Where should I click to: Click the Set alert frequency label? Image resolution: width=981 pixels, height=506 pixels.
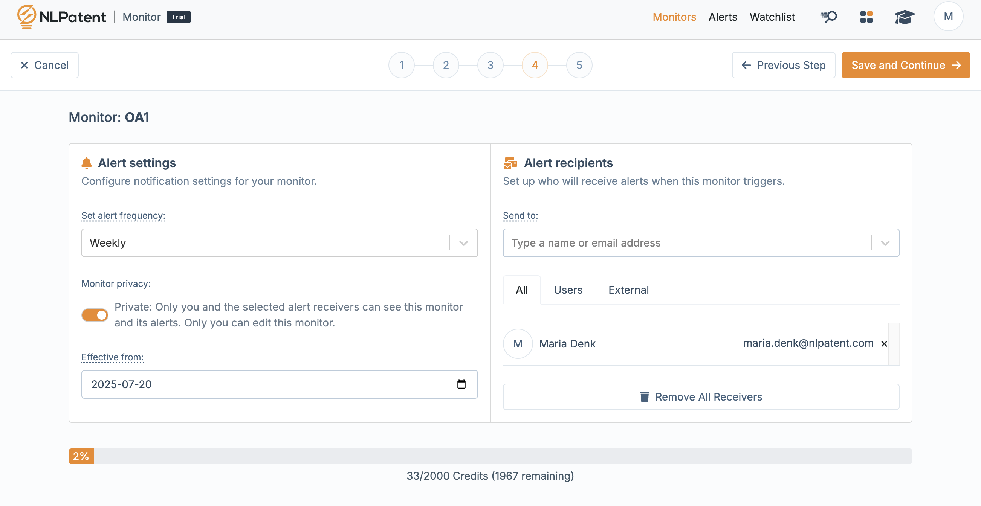click(x=123, y=216)
